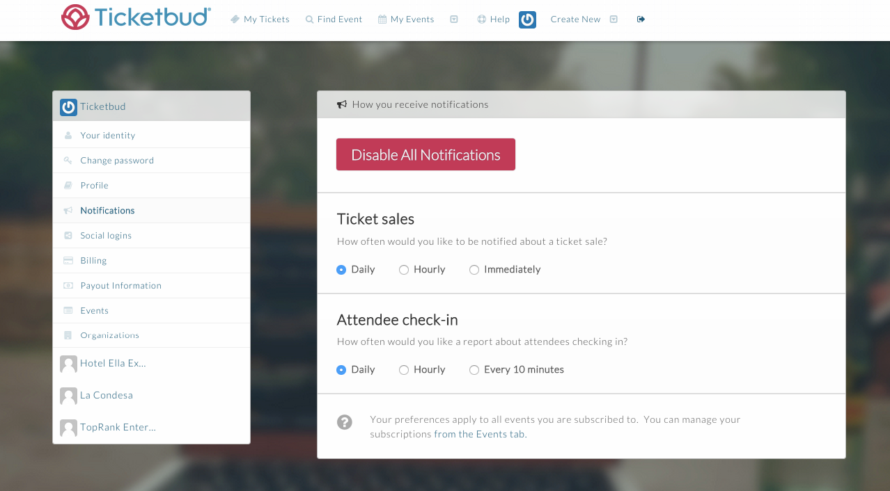
Task: Click the Hotel Ella avatar thumbnail
Action: click(x=68, y=364)
